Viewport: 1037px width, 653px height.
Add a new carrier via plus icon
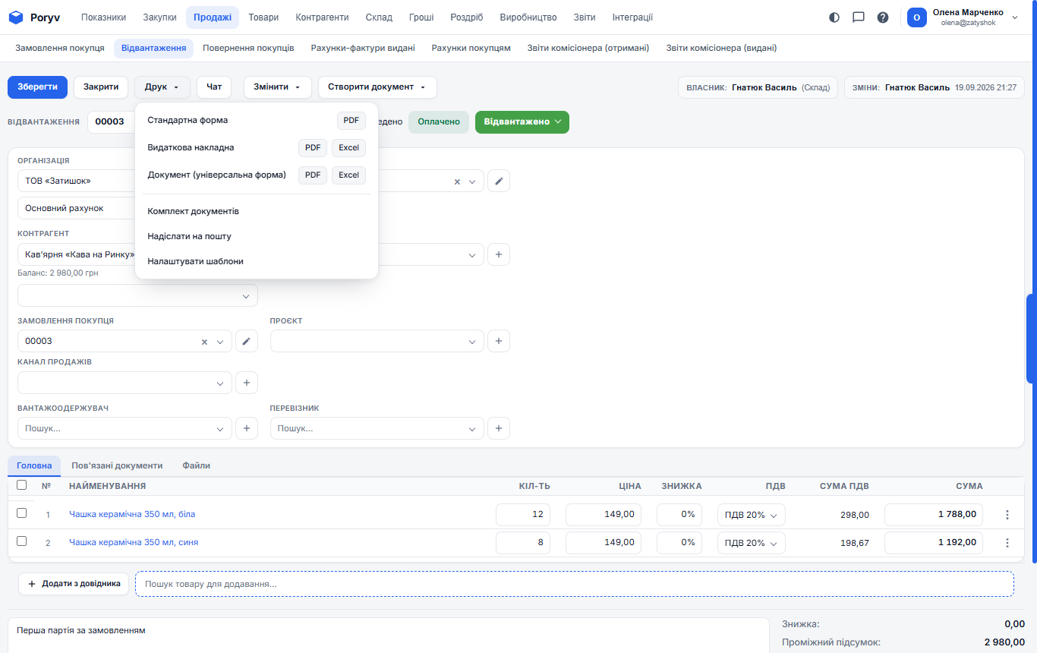pyautogui.click(x=498, y=428)
